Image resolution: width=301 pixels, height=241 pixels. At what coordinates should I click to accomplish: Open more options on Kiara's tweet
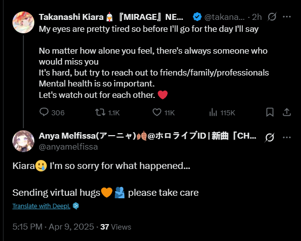(287, 17)
